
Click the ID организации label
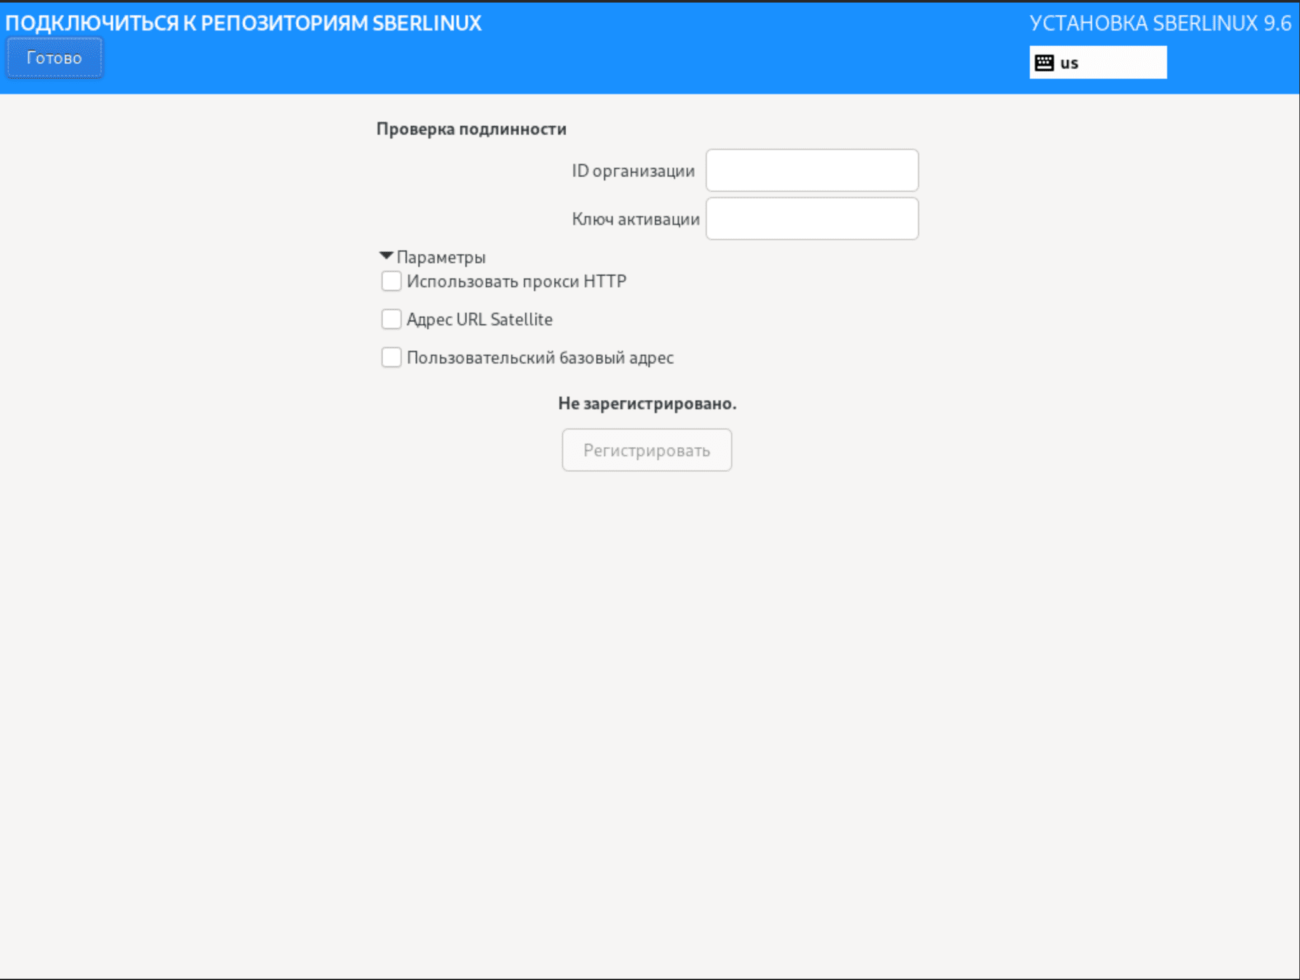[633, 171]
